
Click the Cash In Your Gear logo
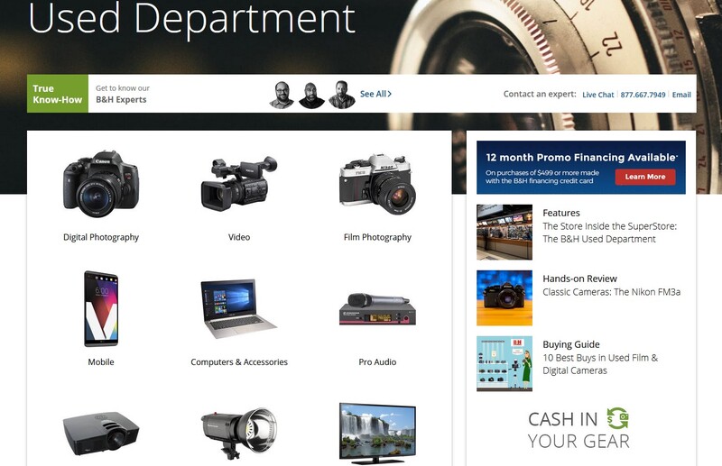tap(579, 429)
